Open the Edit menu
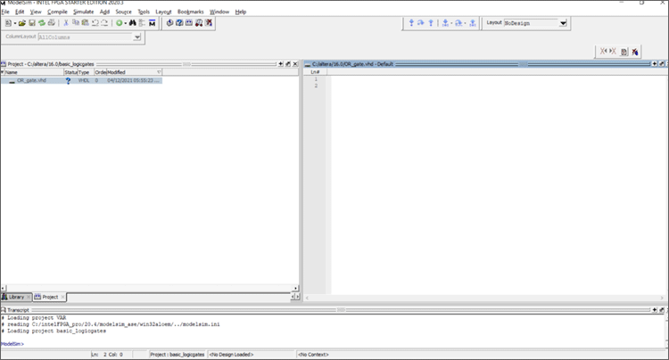This screenshot has width=669, height=360. [x=20, y=12]
